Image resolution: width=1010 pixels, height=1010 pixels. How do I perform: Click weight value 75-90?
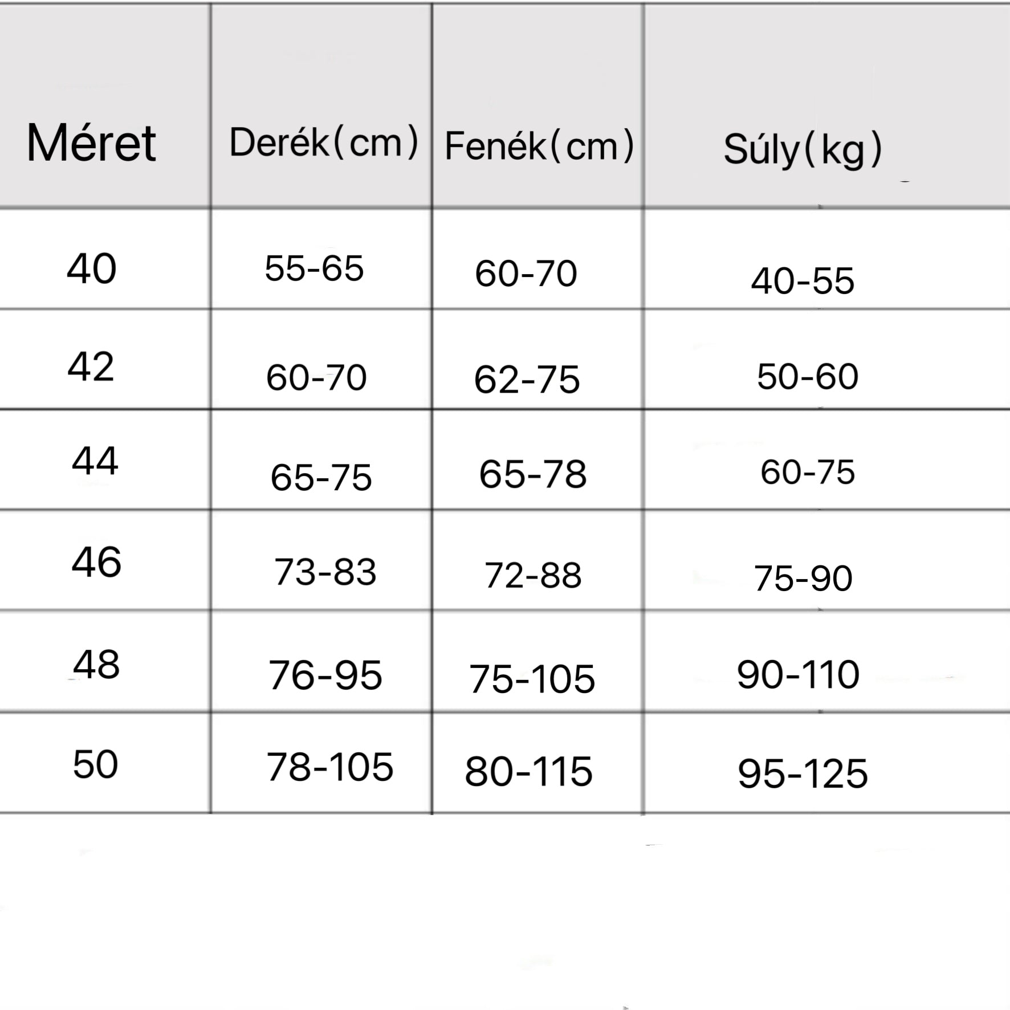pos(803,579)
